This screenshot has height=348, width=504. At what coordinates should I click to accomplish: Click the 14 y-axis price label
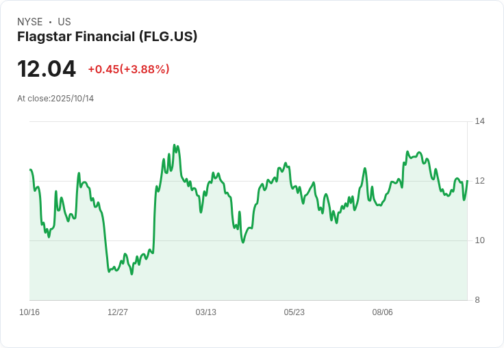pyautogui.click(x=479, y=121)
